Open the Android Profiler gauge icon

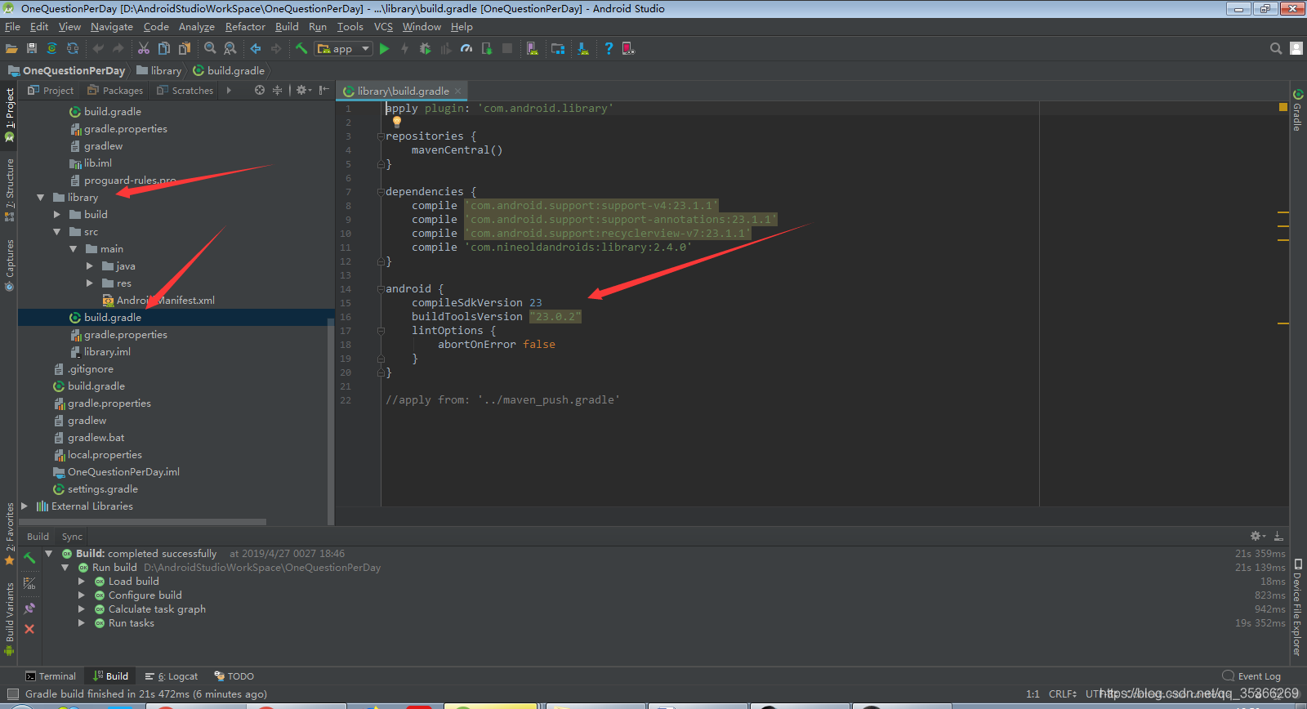[x=466, y=49]
